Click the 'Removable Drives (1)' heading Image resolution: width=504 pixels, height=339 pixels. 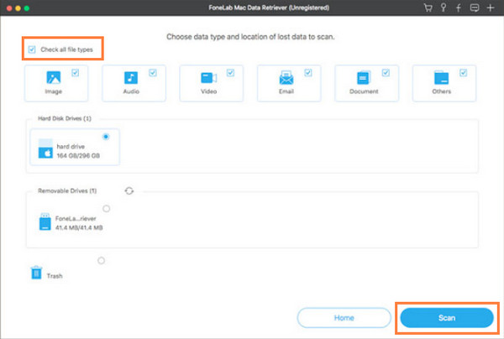tap(67, 190)
